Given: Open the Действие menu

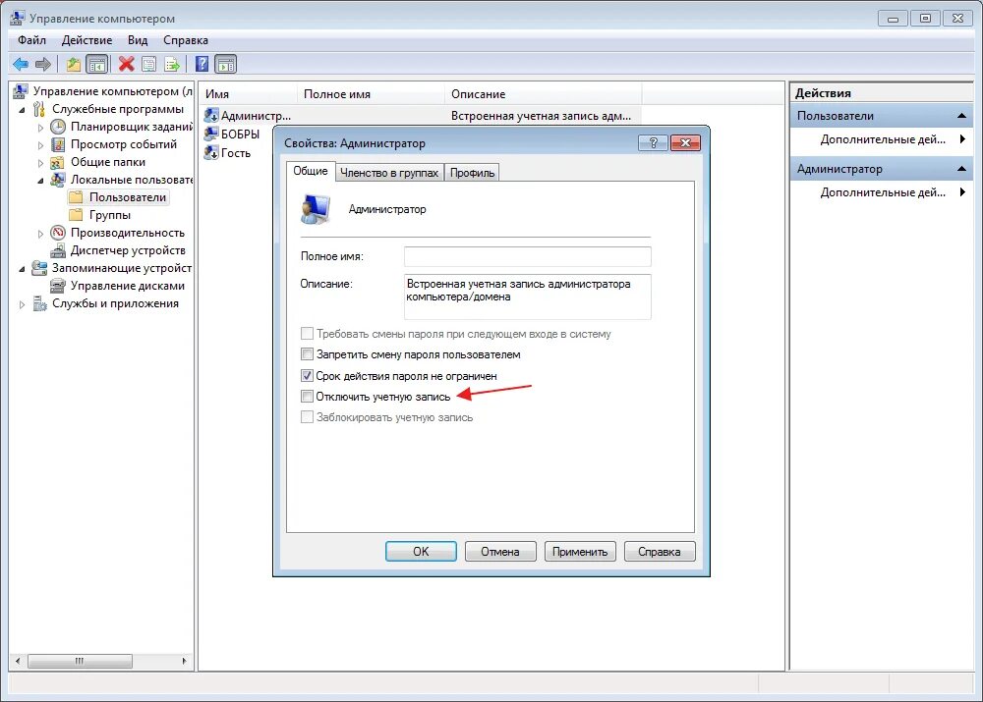Looking at the screenshot, I should (x=87, y=40).
